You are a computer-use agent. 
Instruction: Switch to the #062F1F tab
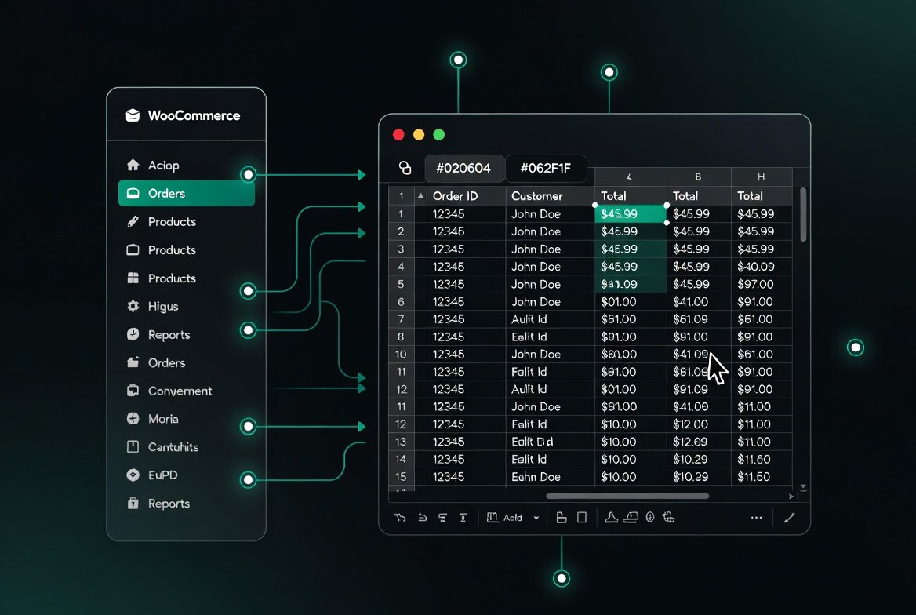(x=546, y=169)
